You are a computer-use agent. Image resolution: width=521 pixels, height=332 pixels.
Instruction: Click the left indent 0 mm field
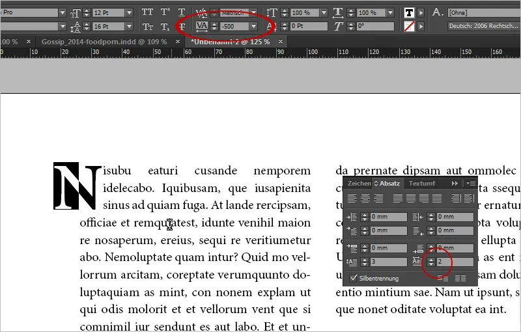tap(388, 217)
